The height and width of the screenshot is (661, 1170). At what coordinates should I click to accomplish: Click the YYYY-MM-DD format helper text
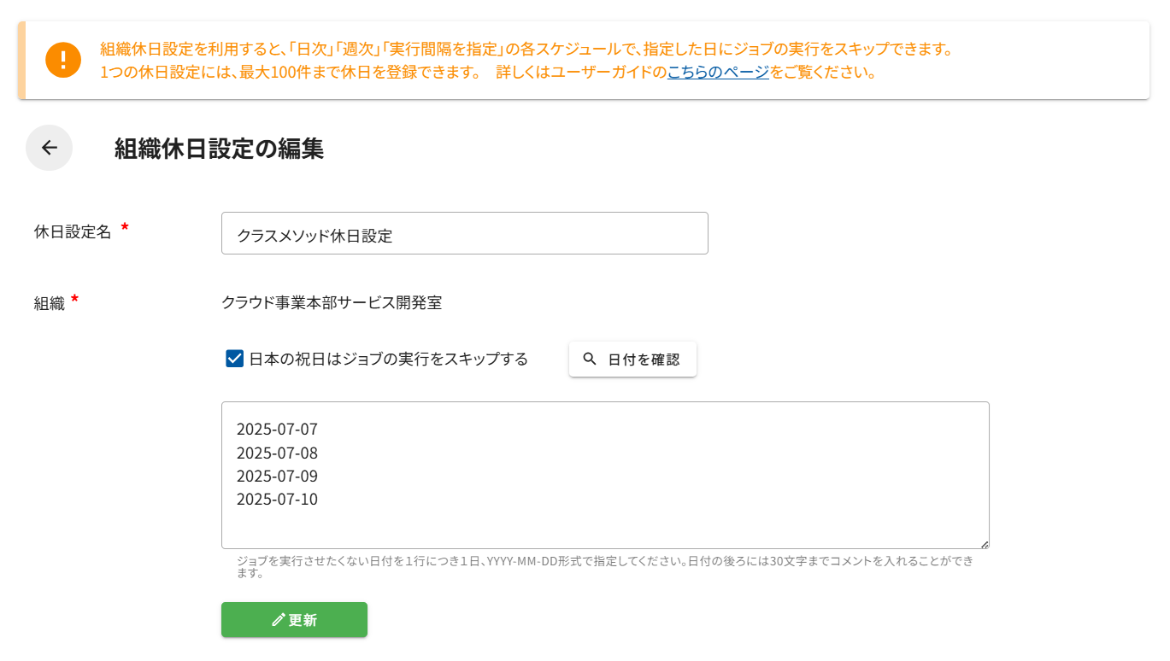pos(605,562)
